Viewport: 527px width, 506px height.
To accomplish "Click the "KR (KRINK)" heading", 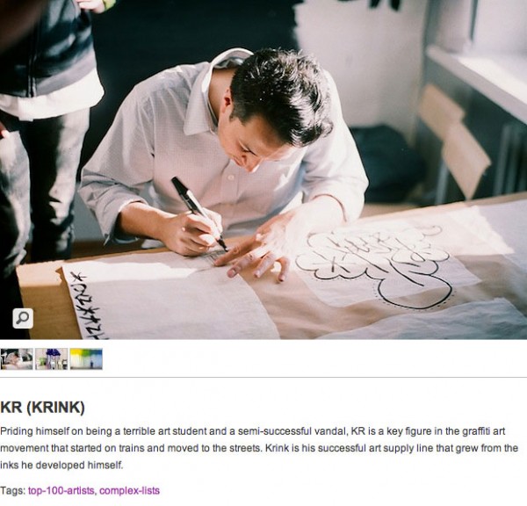I will pos(42,408).
